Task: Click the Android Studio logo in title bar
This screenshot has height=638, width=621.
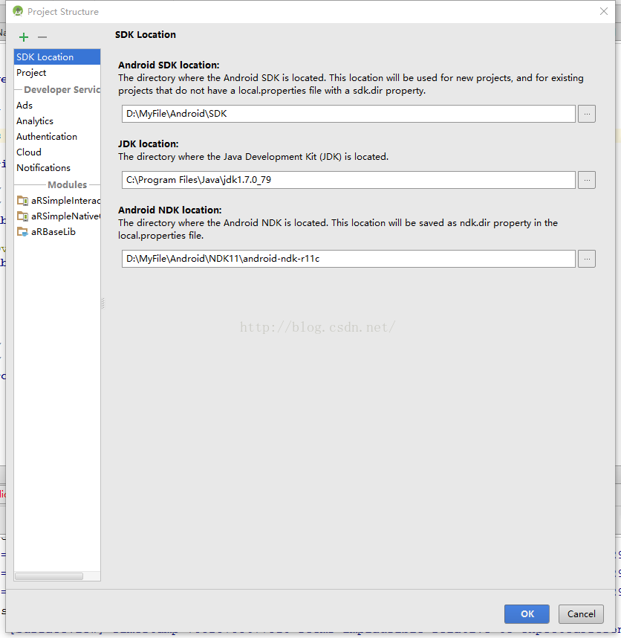Action: 18,11
